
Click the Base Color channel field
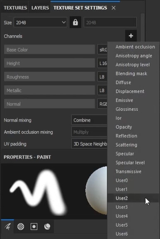[x=49, y=49]
